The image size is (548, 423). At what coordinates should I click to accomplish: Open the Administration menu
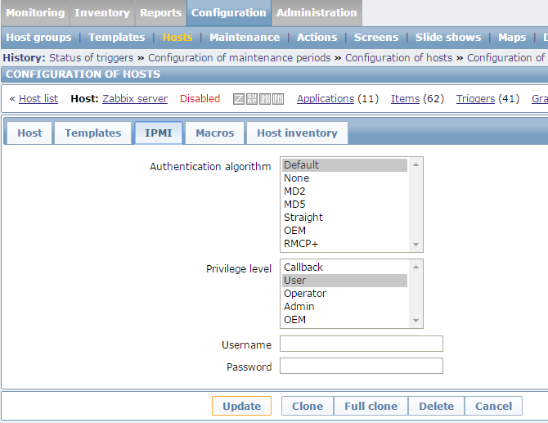(x=317, y=13)
